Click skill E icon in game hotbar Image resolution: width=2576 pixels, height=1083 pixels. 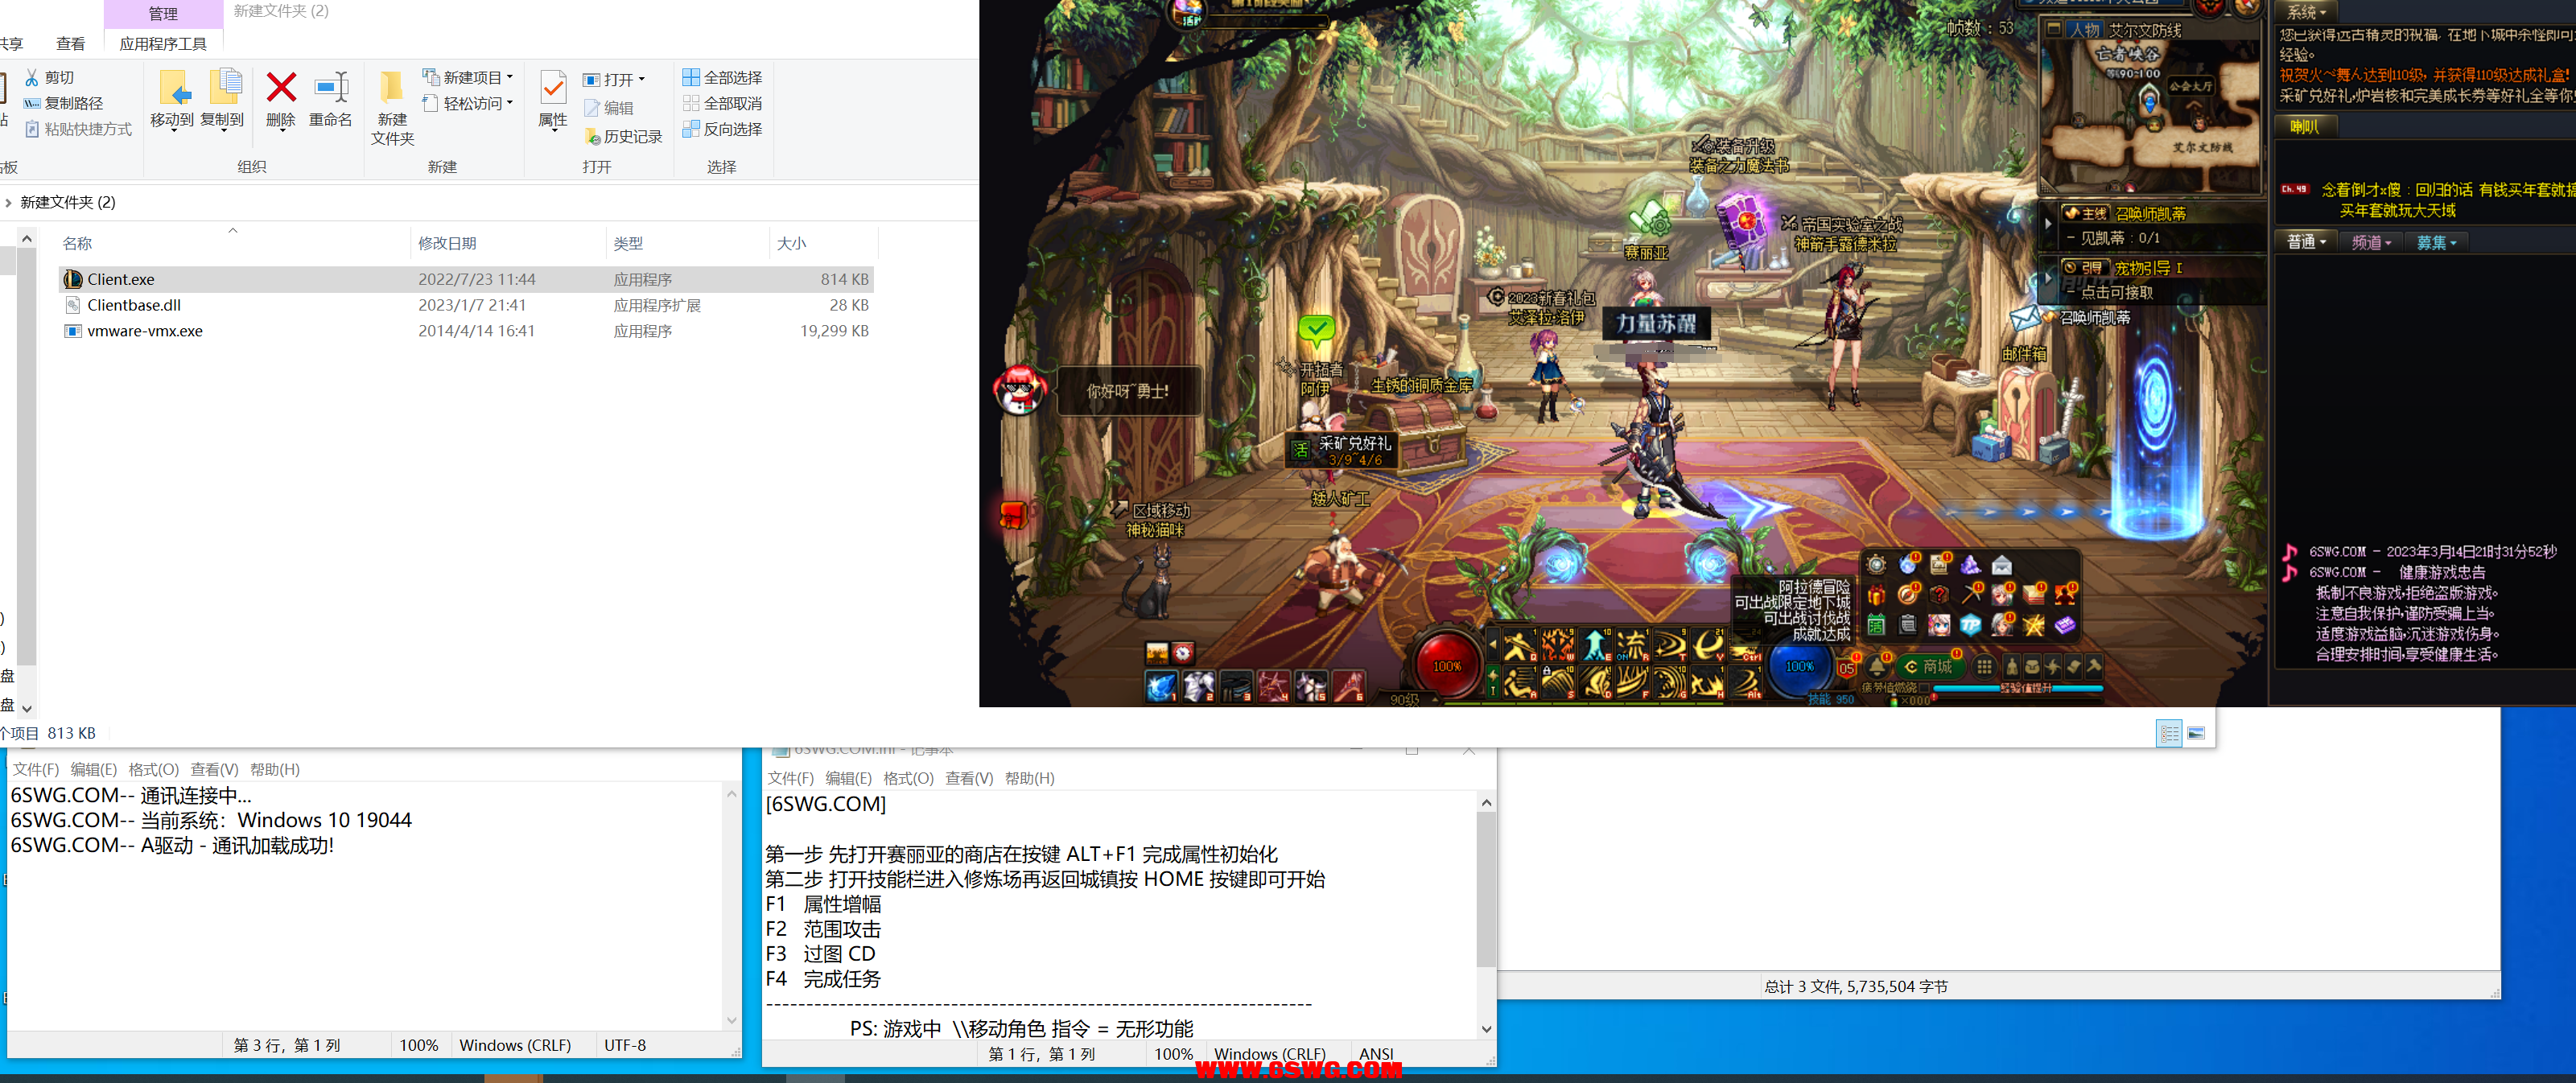tap(1595, 645)
